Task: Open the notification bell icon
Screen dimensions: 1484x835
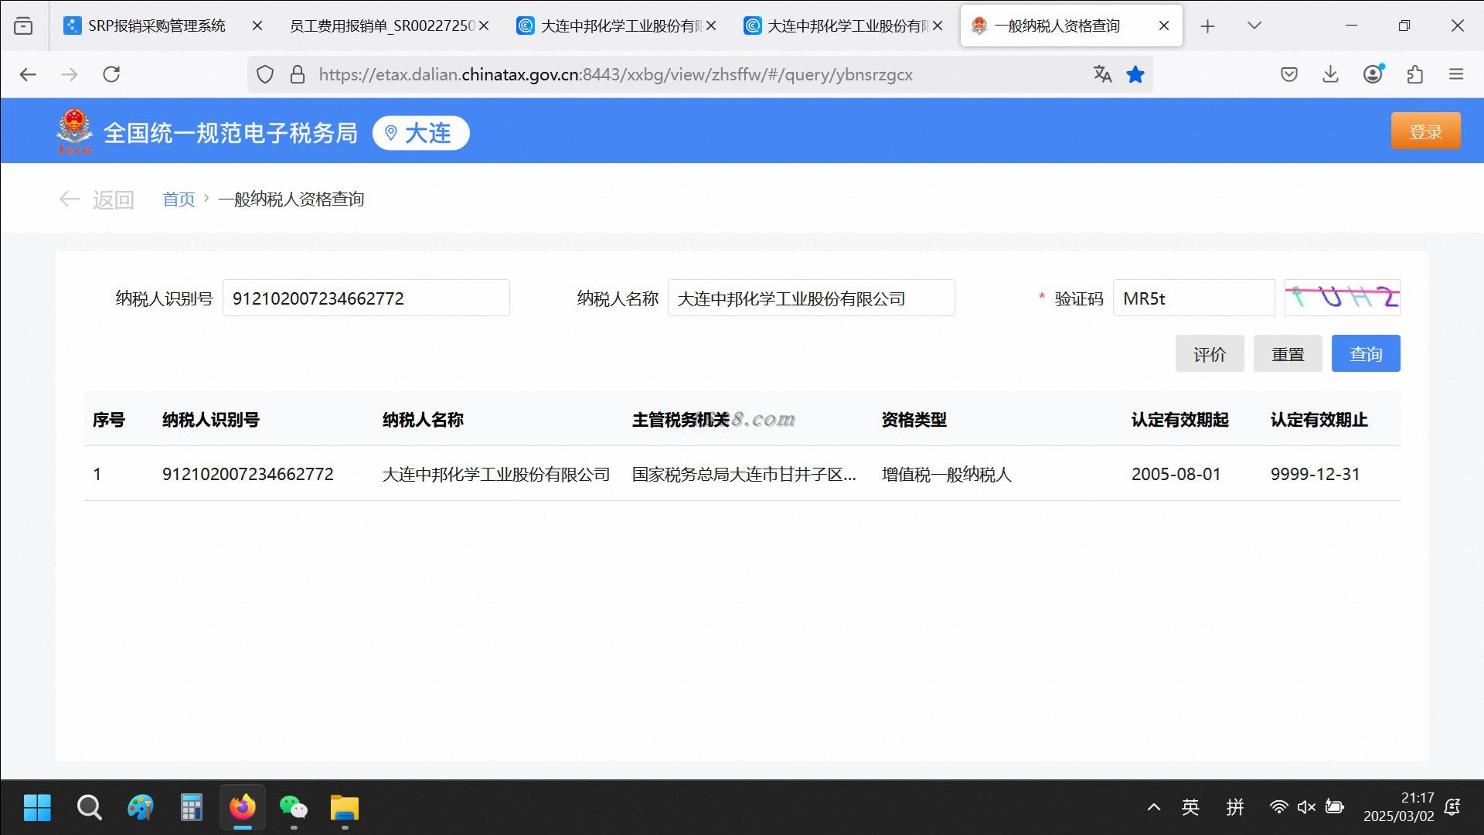Action: tap(1452, 808)
